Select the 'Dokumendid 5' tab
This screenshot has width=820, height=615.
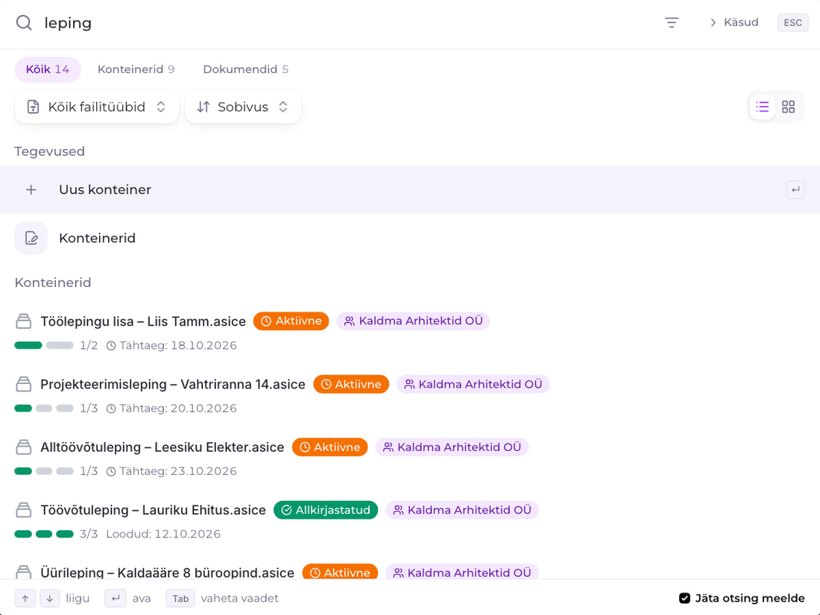[246, 69]
